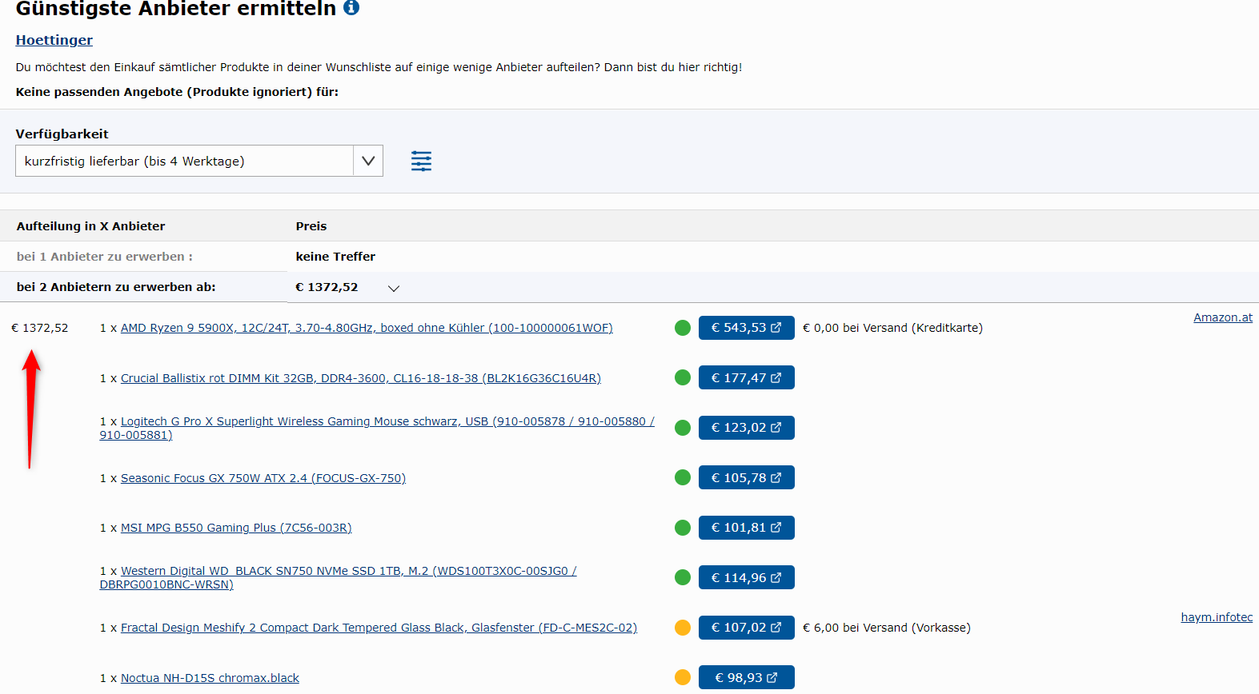The height and width of the screenshot is (694, 1259).
Task: Click the € 177,47 offer button
Action: 746,377
